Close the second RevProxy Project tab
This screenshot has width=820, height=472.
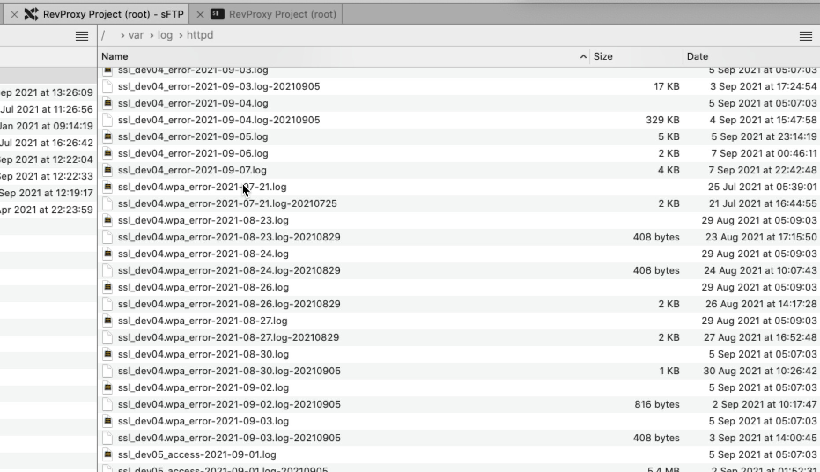tap(200, 15)
